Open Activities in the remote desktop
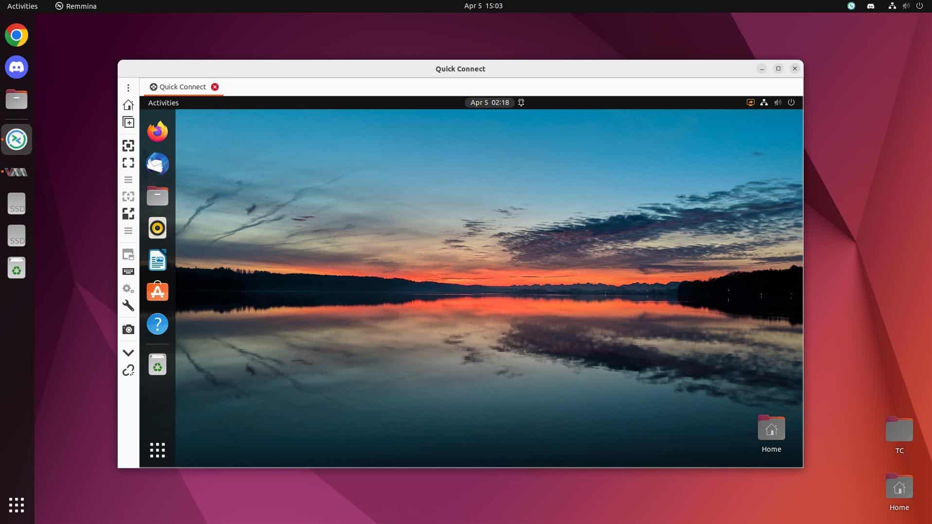This screenshot has height=524, width=932. tap(163, 102)
